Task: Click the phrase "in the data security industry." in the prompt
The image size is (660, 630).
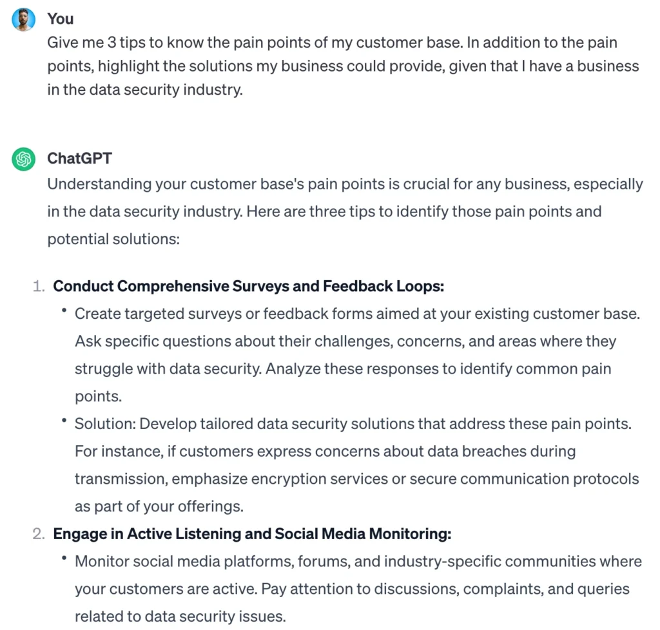Action: (144, 90)
